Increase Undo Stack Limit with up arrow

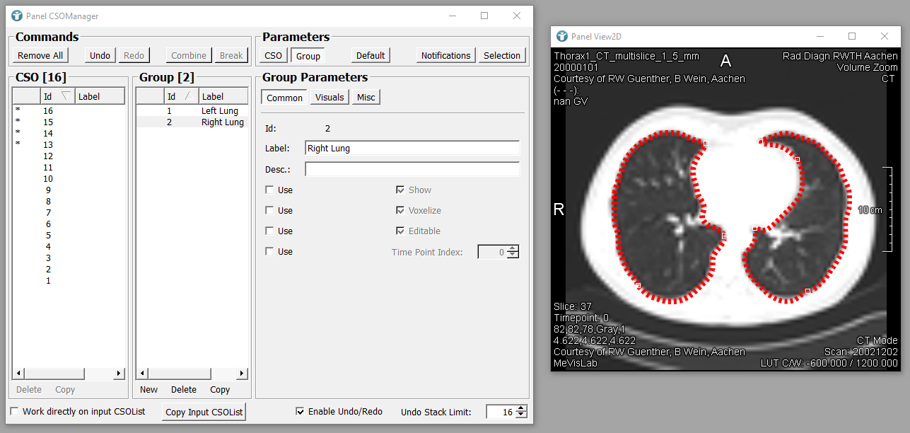pyautogui.click(x=522, y=408)
